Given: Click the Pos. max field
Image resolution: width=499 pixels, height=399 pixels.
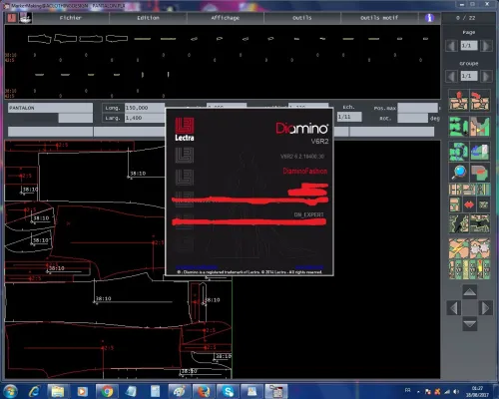Looking at the screenshot, I should point(417,108).
